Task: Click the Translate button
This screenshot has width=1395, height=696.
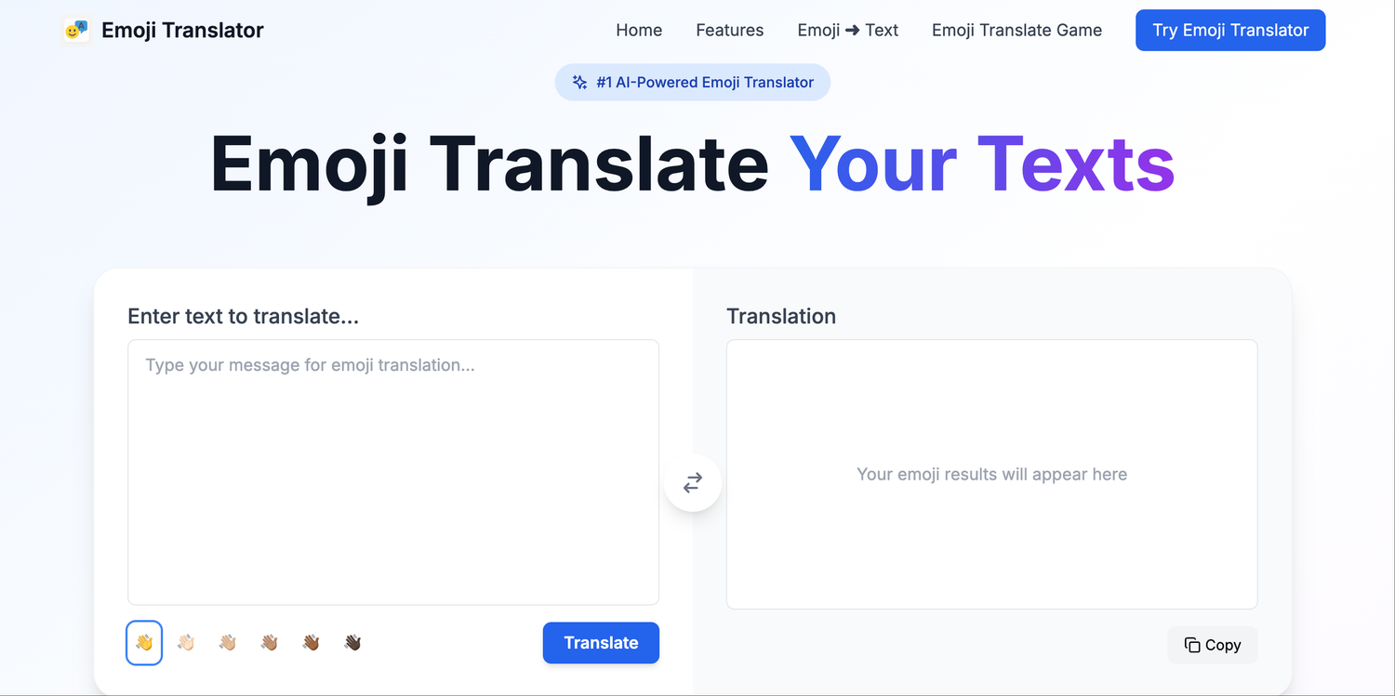Action: [601, 642]
